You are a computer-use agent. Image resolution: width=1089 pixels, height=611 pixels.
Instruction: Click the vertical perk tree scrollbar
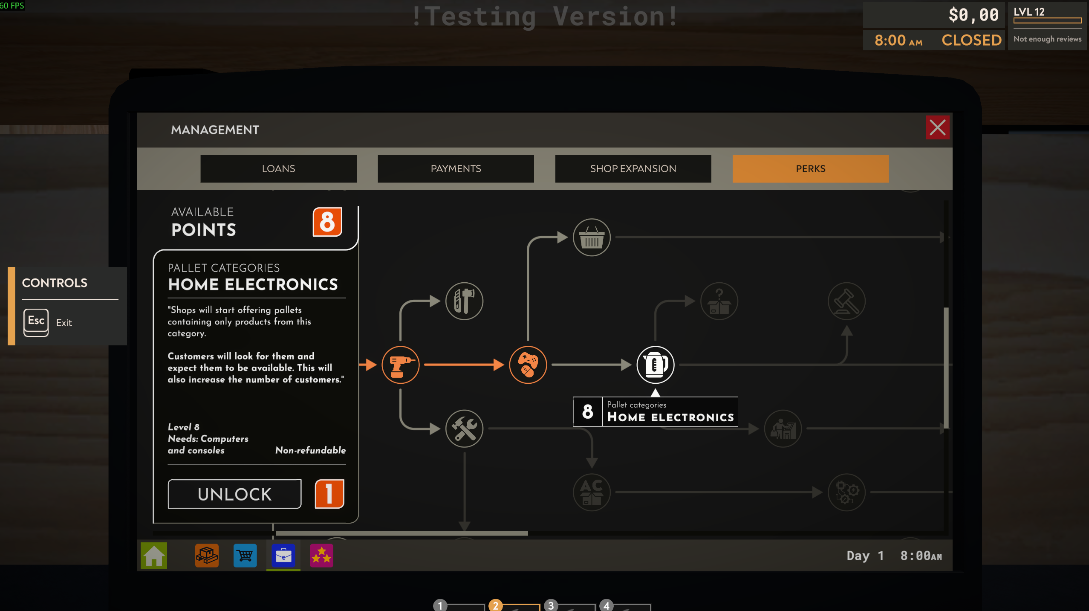tap(946, 368)
